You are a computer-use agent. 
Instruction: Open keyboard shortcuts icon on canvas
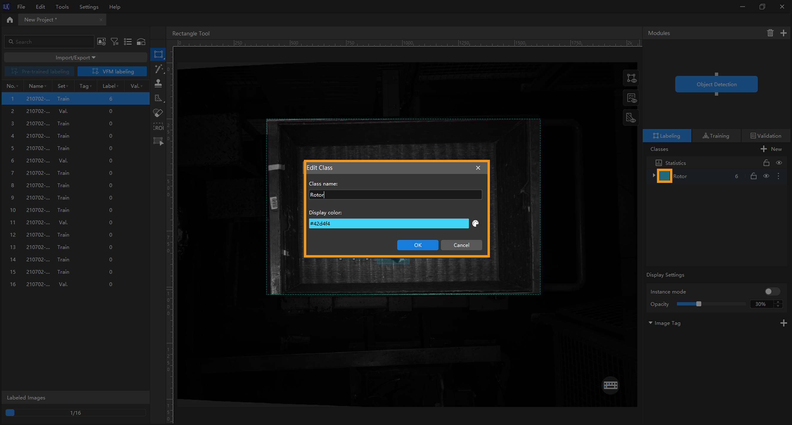point(610,385)
